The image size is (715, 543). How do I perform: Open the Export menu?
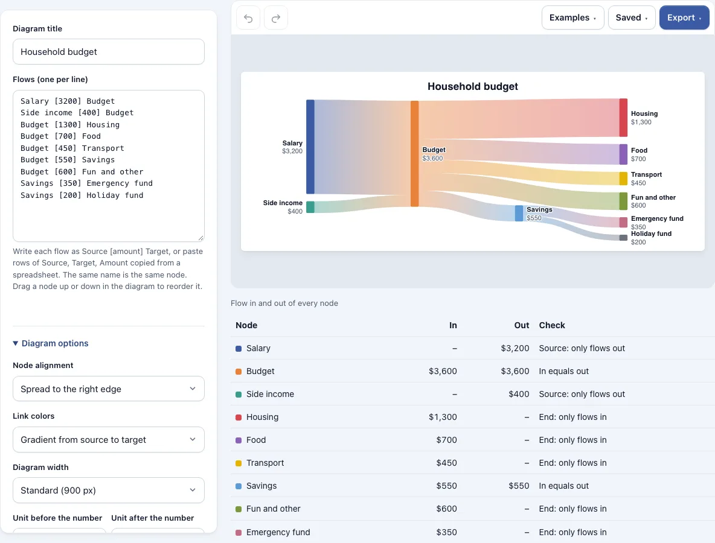pyautogui.click(x=684, y=17)
